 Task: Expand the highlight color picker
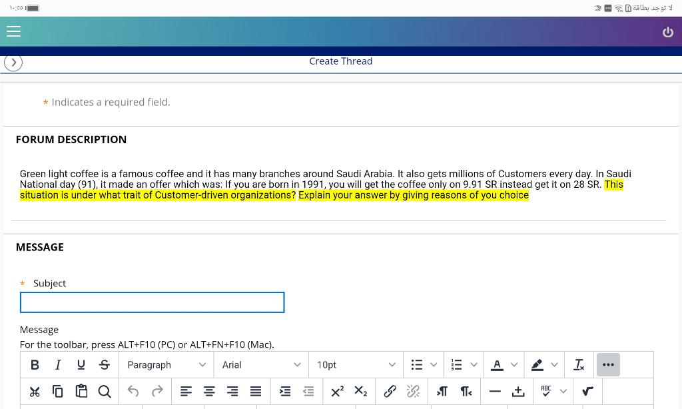(554, 364)
